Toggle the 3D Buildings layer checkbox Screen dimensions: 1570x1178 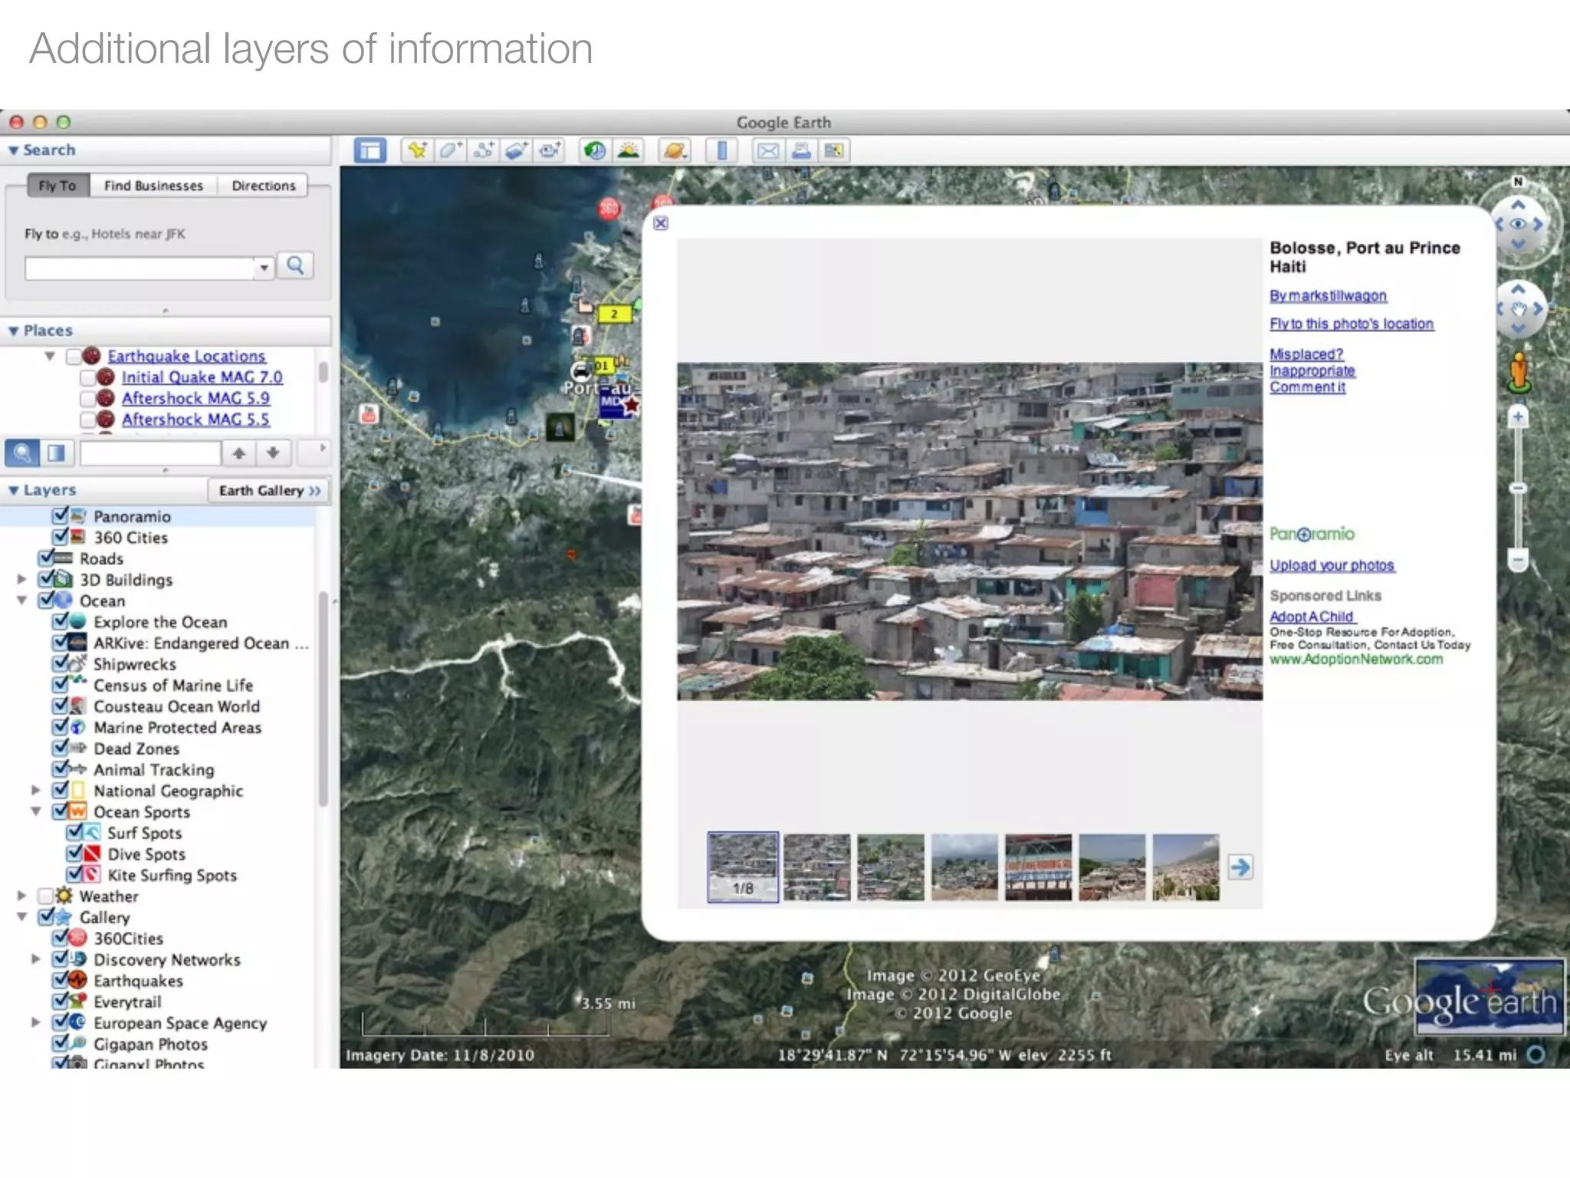point(47,579)
